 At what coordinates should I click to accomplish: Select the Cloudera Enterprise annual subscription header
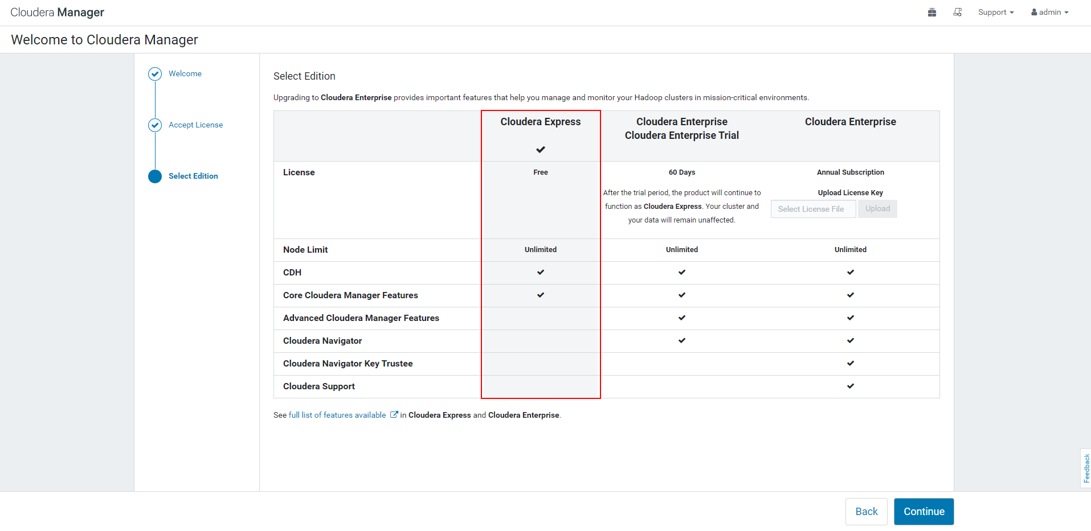point(851,122)
